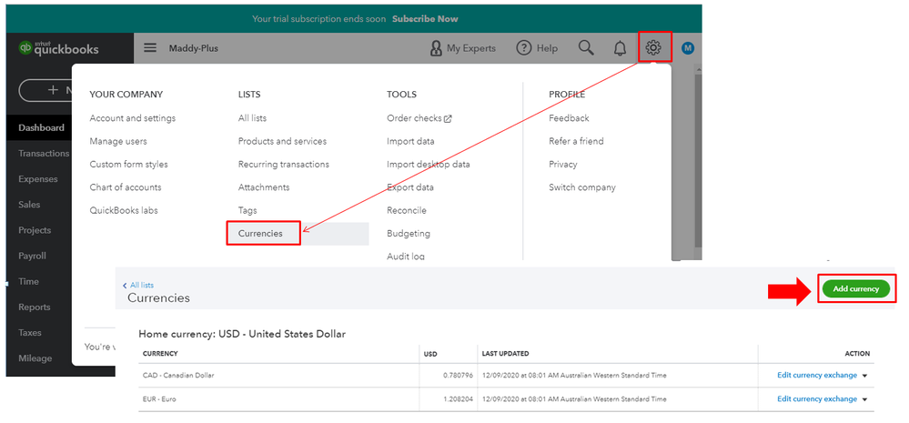This screenshot has height=423, width=909.
Task: Click Edit currency exchange for EUR
Action: 817,398
